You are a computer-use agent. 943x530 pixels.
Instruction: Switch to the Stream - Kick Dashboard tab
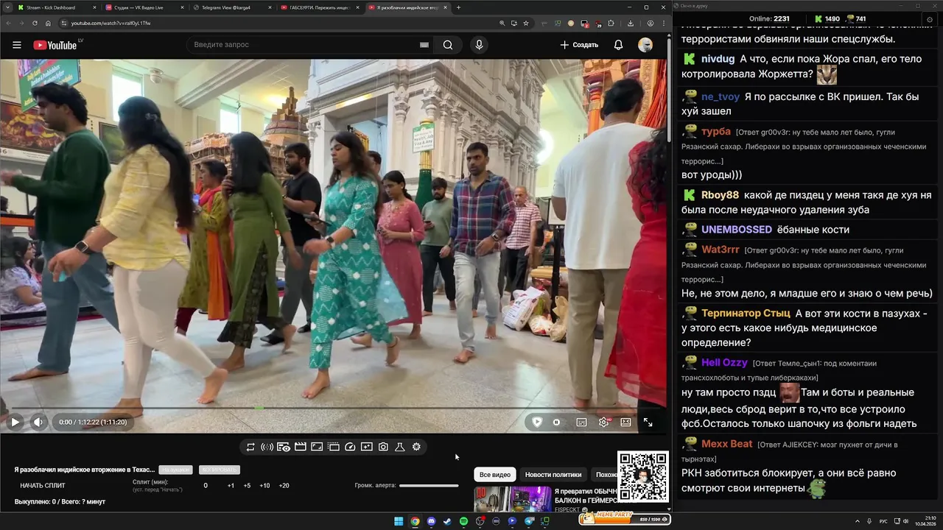pyautogui.click(x=55, y=7)
